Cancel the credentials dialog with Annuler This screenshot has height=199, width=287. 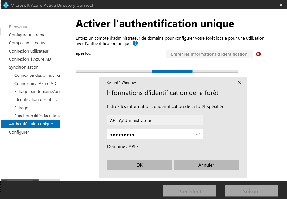pos(206,165)
